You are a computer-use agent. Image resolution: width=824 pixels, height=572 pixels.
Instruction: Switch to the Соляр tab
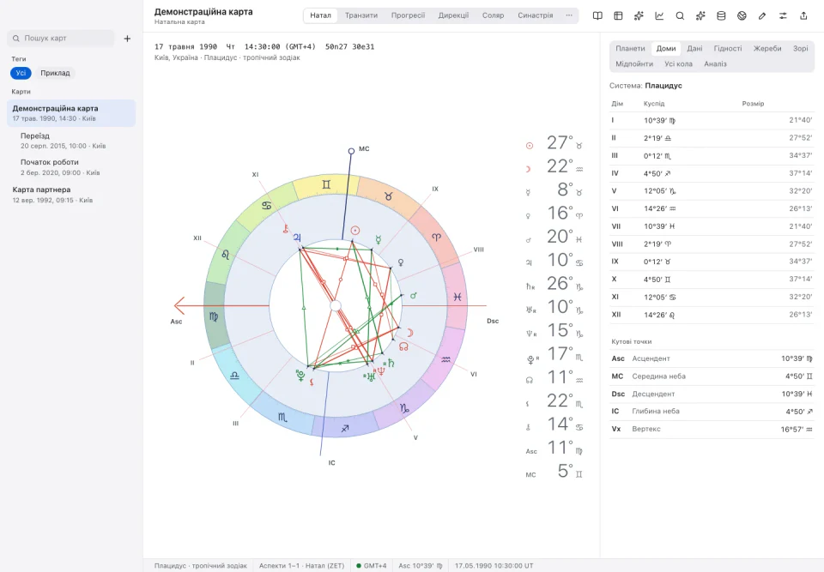(493, 15)
